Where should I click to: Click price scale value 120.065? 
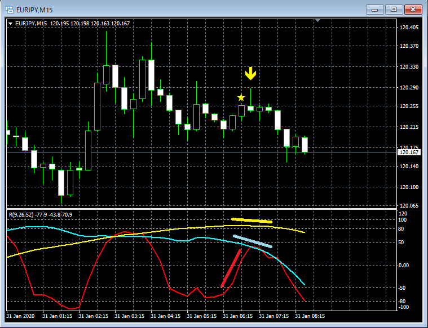tap(409, 206)
